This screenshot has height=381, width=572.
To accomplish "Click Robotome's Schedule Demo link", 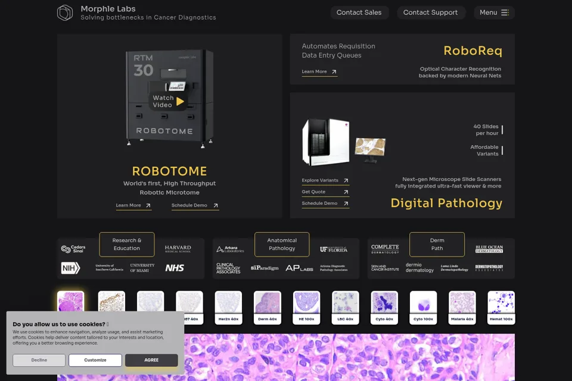I will [x=195, y=205].
